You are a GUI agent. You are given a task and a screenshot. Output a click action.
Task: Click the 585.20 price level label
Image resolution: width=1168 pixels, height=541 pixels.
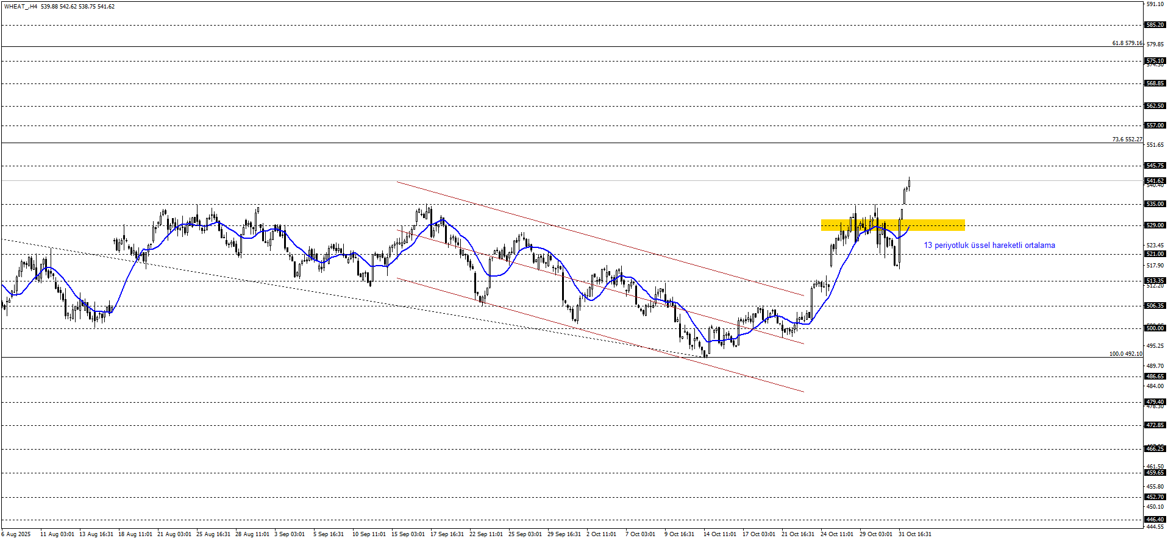pos(1155,25)
